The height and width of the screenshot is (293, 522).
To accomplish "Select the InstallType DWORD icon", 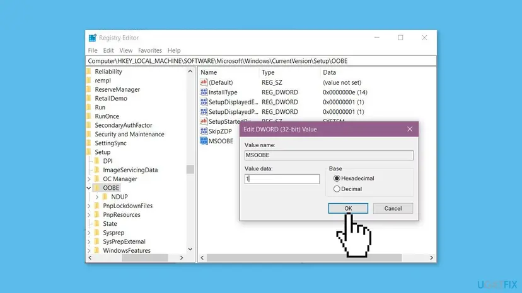I will 204,92.
